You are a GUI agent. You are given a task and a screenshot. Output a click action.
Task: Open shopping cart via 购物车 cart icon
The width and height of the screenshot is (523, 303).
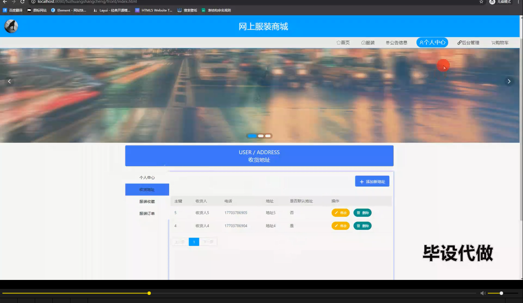point(493,42)
